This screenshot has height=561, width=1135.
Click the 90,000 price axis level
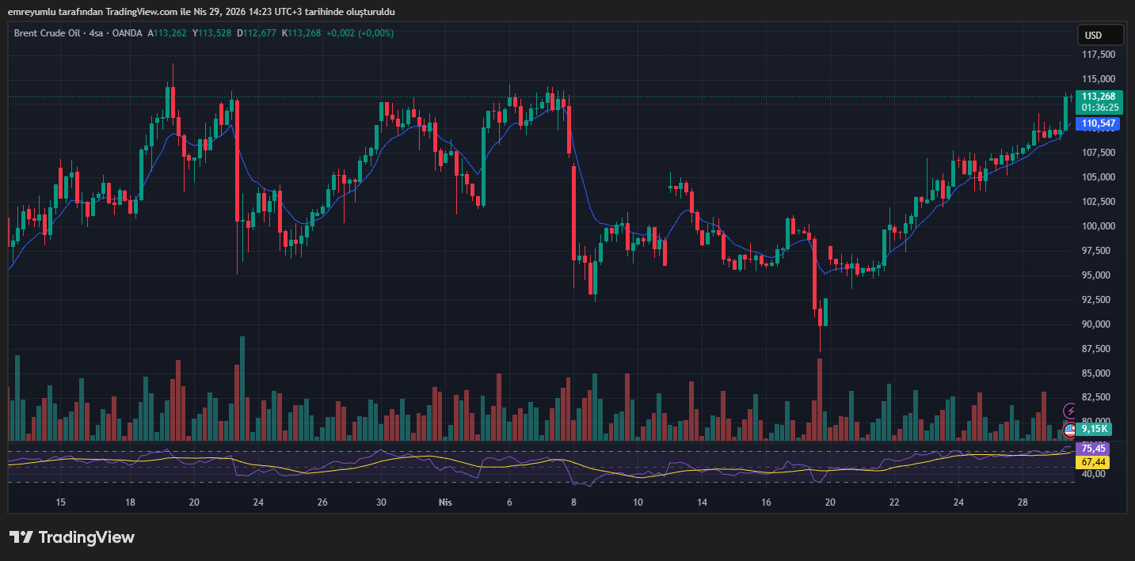1098,324
